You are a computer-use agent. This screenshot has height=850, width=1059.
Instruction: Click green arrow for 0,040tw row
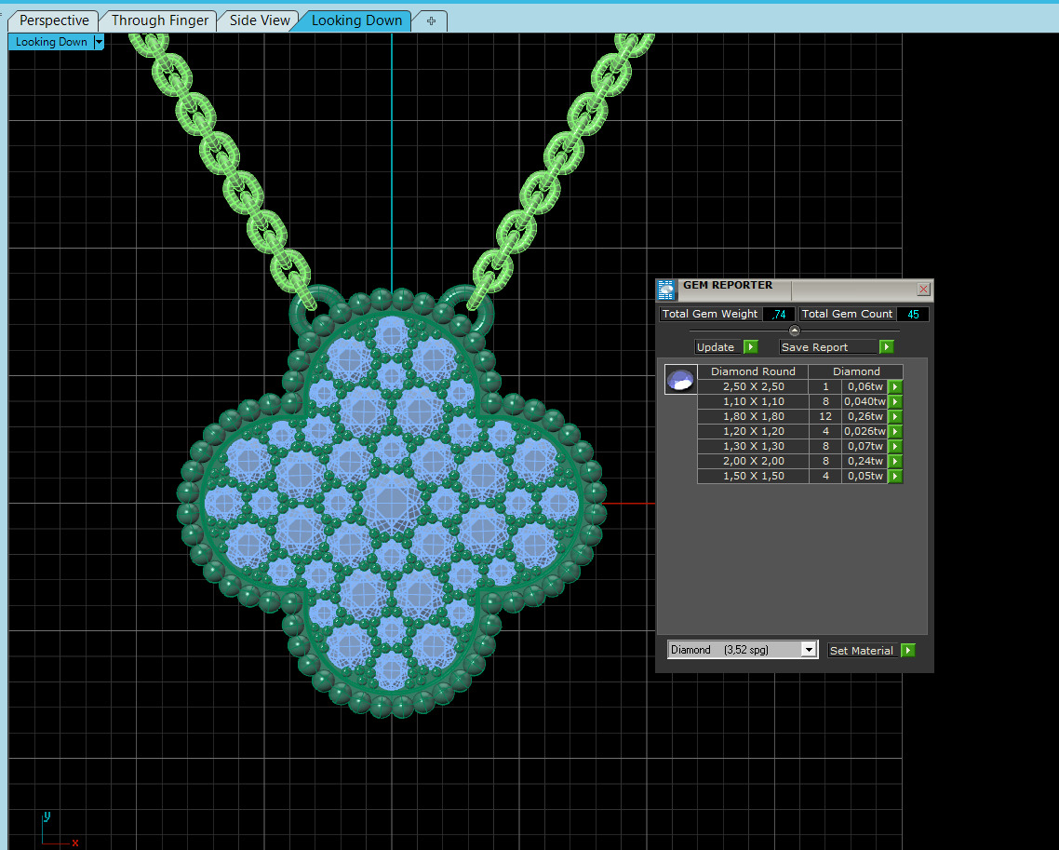click(x=895, y=402)
